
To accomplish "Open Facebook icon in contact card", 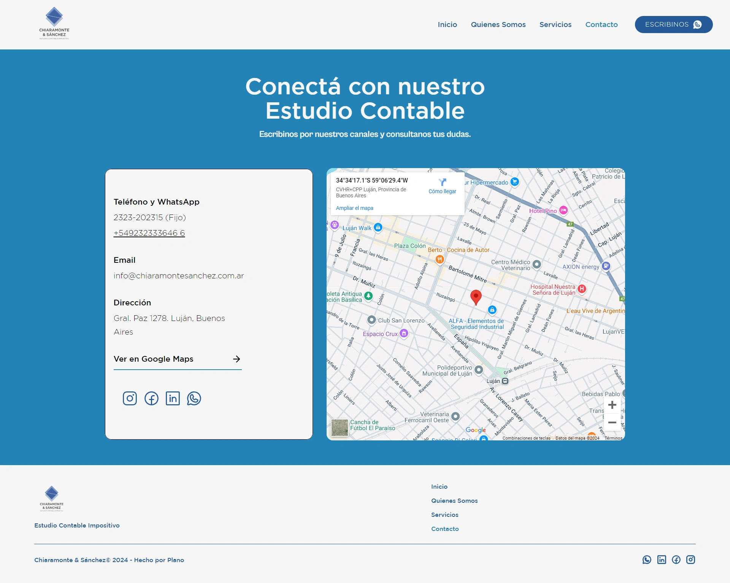I will (x=151, y=398).
